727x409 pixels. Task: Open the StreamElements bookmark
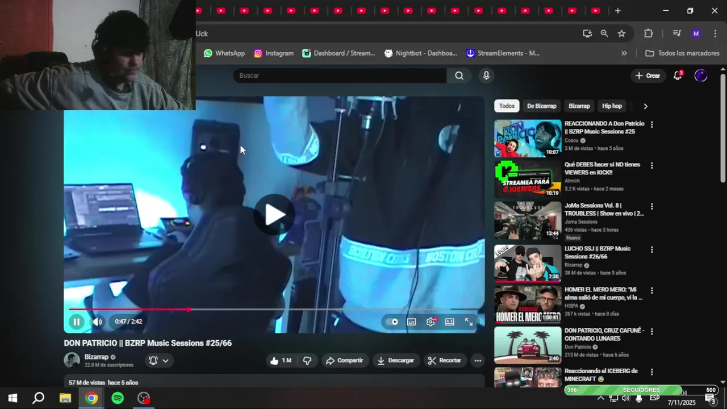coord(503,53)
